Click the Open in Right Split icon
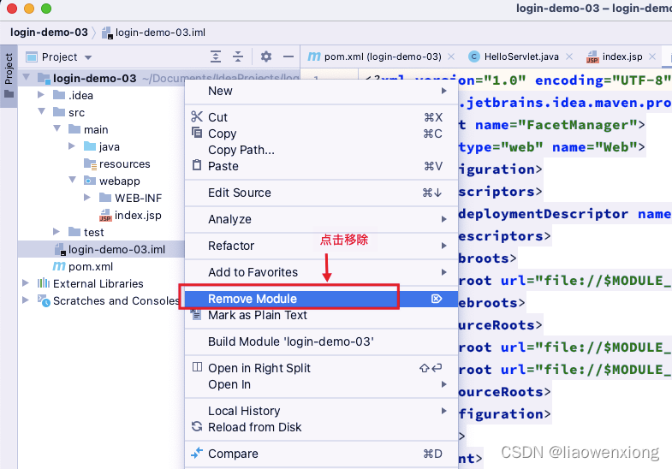The height and width of the screenshot is (469, 672). tap(197, 367)
